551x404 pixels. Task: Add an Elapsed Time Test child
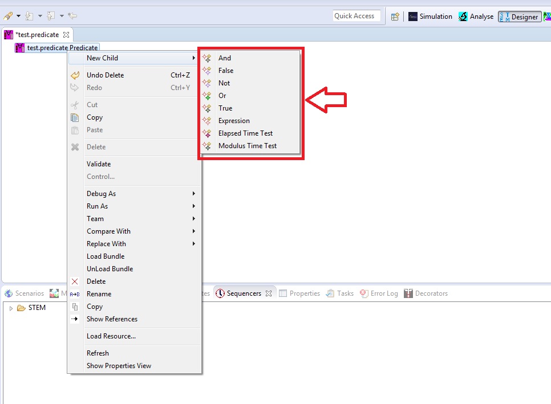250,133
